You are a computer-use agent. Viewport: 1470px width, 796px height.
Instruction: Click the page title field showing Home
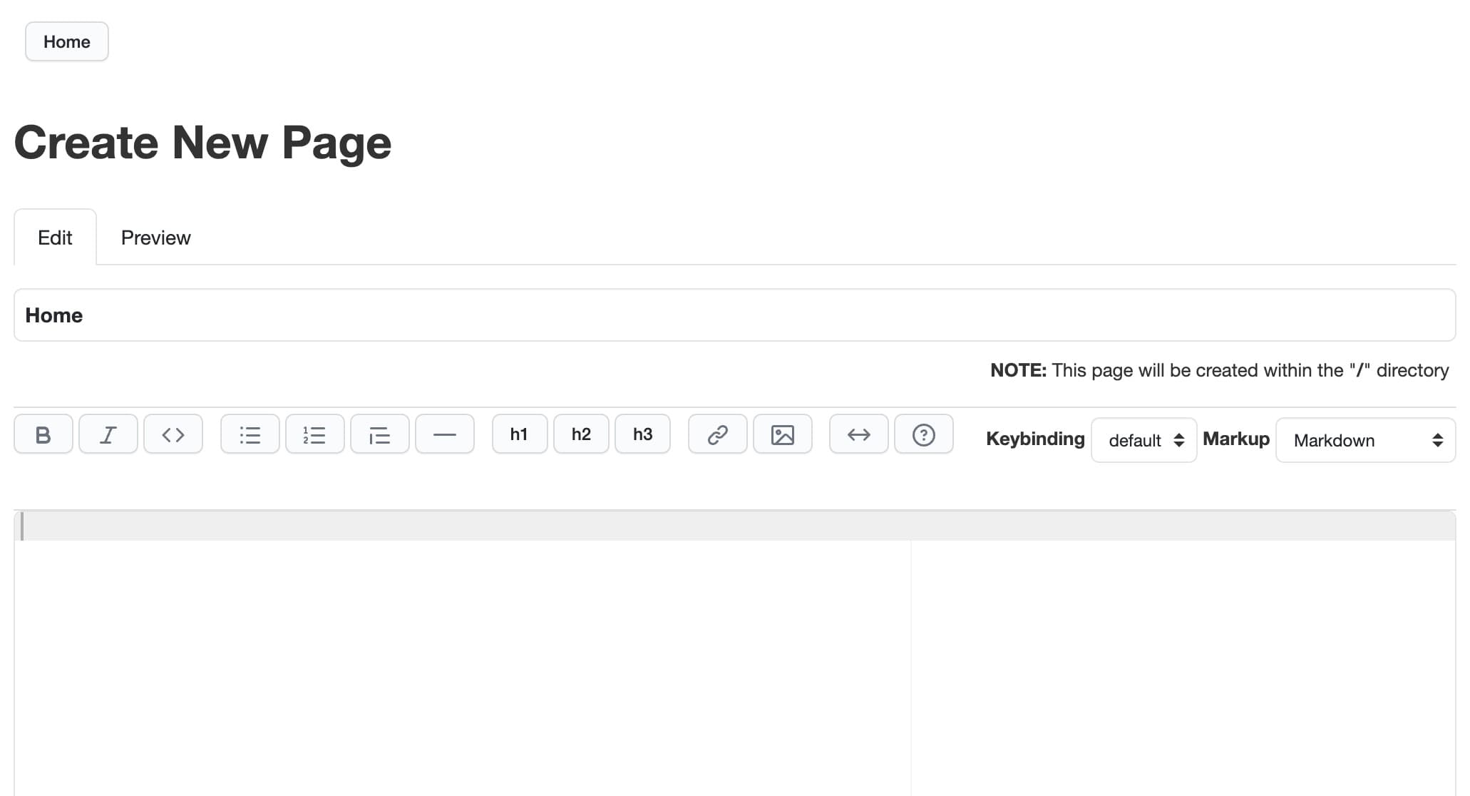tap(734, 315)
